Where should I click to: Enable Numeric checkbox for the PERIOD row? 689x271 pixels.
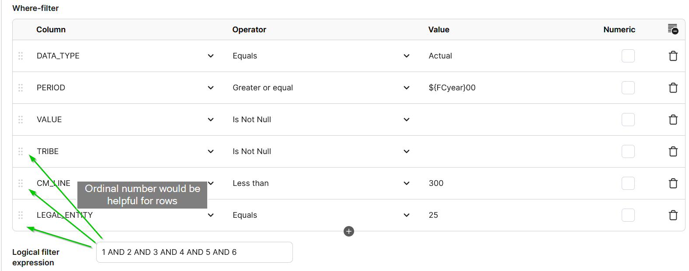click(x=628, y=88)
